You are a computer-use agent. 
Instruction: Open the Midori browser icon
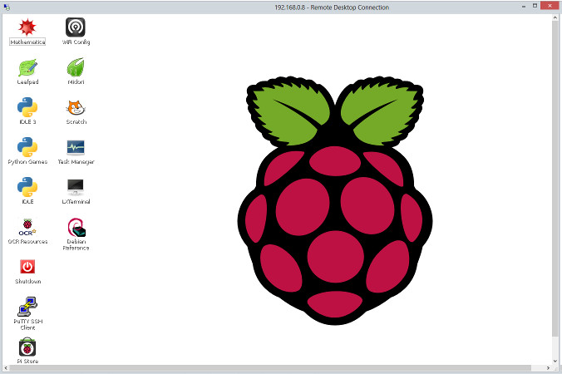click(76, 68)
